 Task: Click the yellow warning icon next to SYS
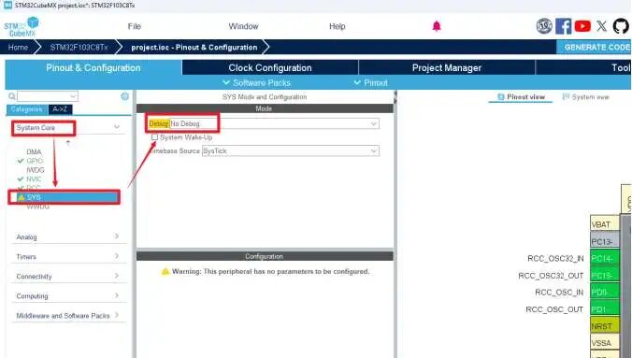pos(22,197)
